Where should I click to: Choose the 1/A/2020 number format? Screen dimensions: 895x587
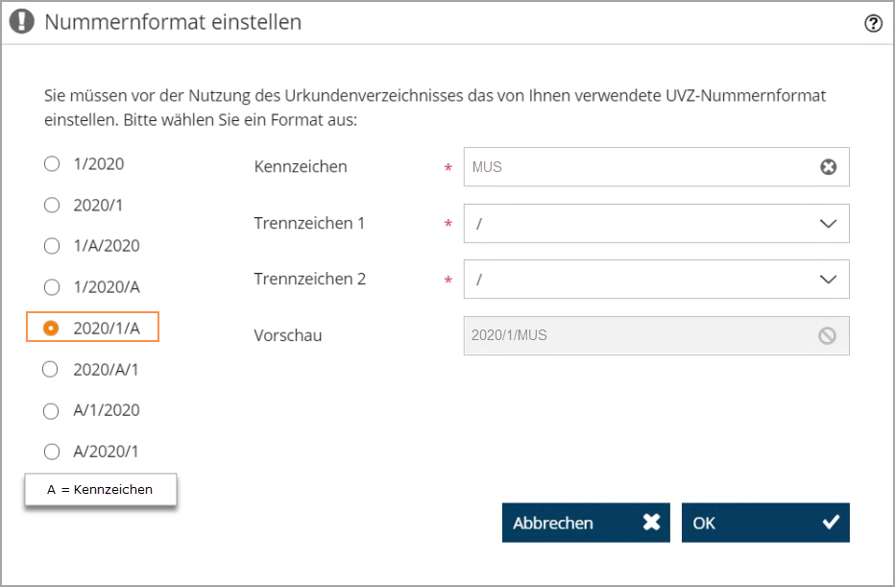pos(52,246)
